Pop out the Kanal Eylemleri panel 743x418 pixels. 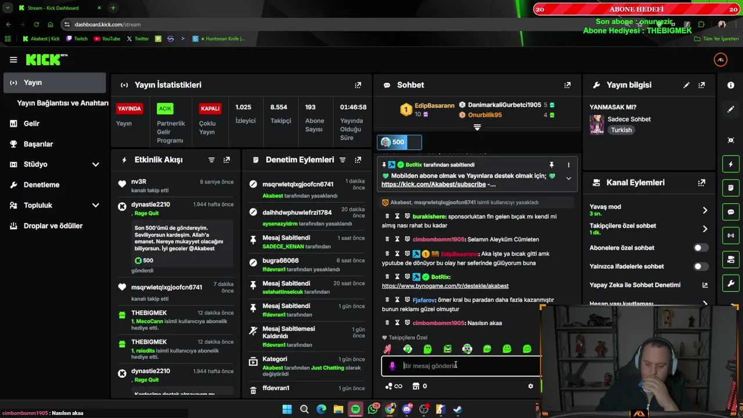pos(702,182)
